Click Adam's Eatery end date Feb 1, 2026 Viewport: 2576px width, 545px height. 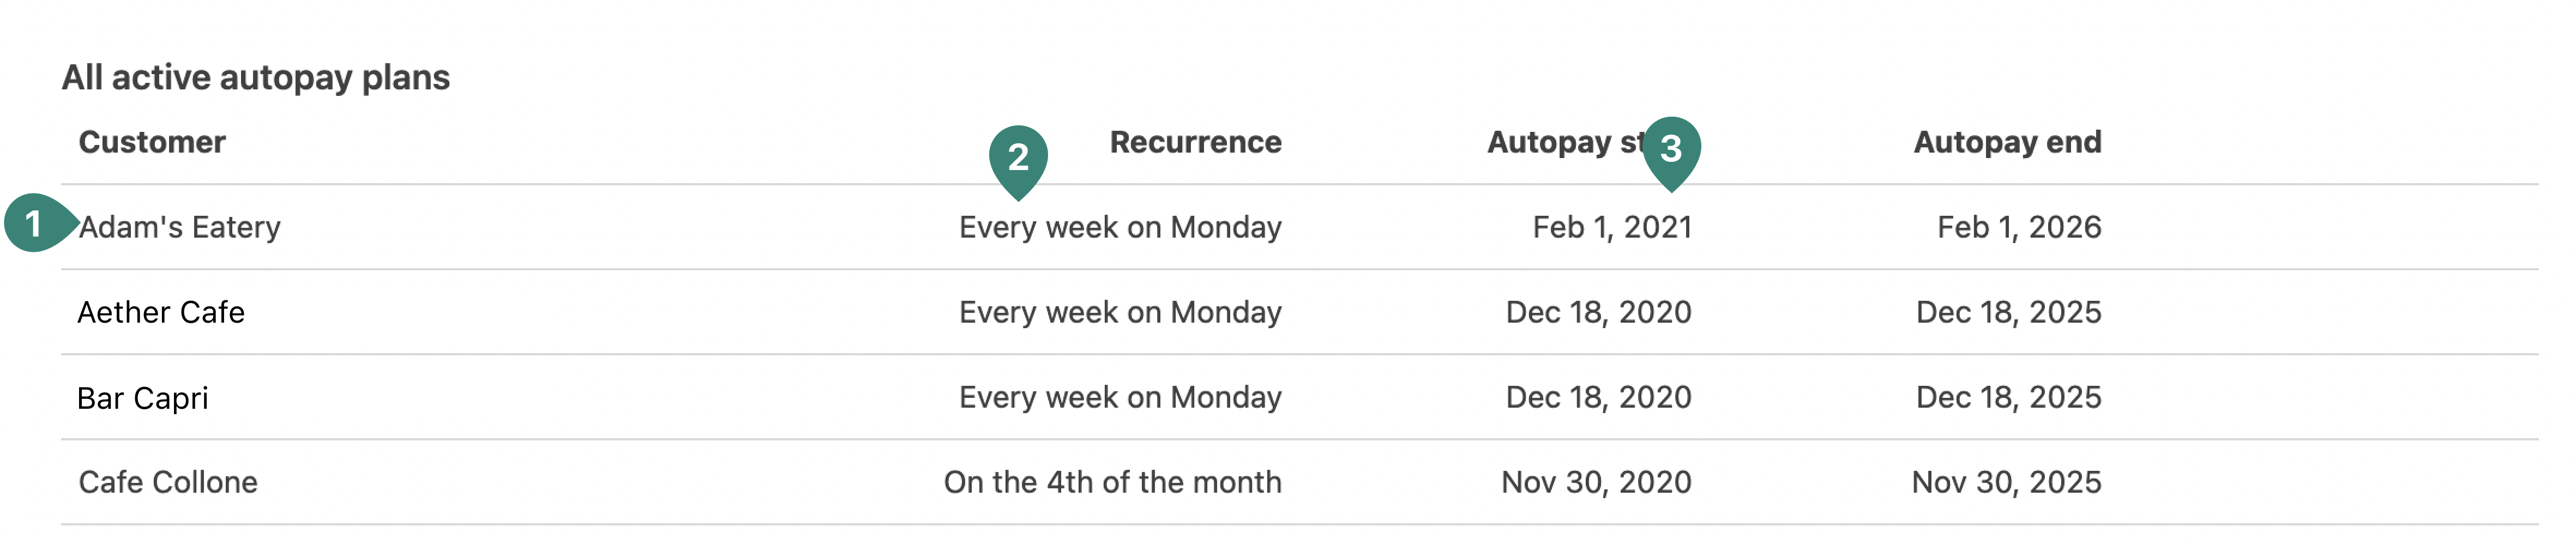click(2018, 227)
